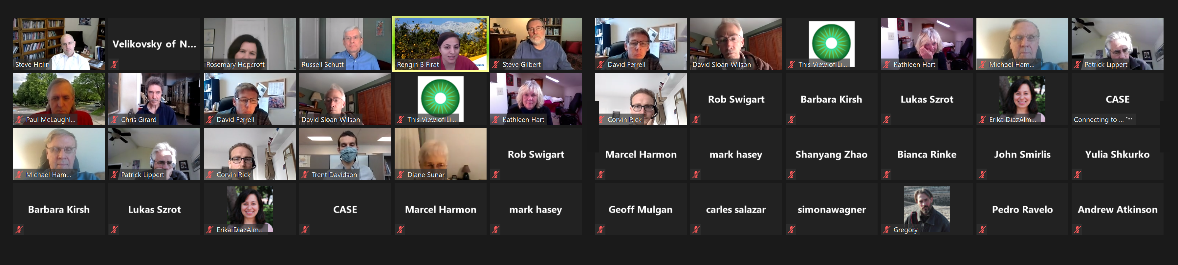Image resolution: width=1178 pixels, height=265 pixels.
Task: Click Paul McLaughl... muted microphone icon
Action: coord(19,120)
